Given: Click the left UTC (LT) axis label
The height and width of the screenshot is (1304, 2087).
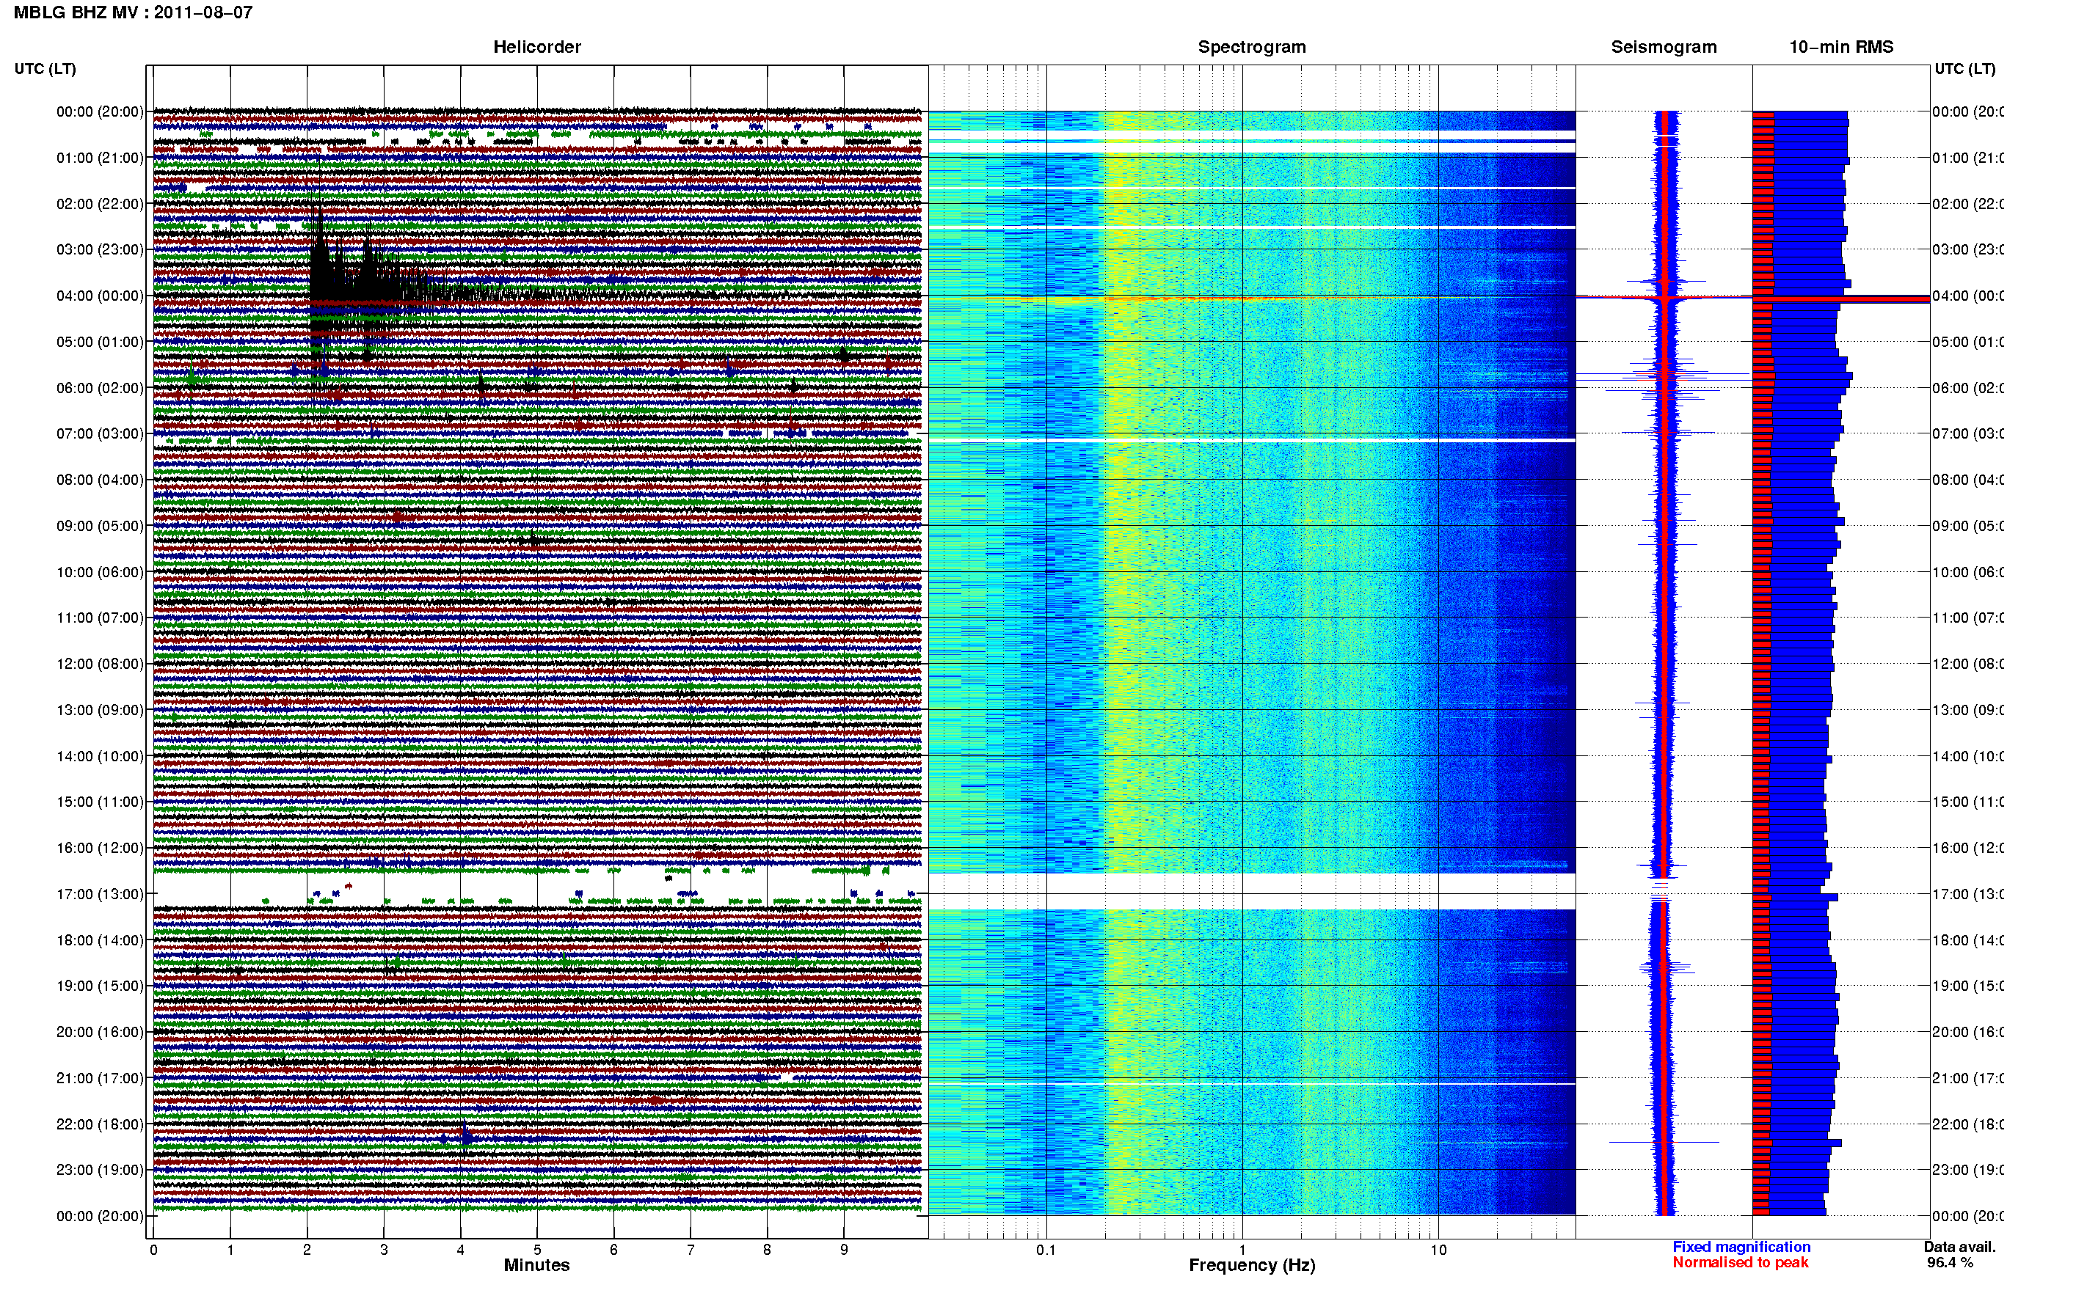Looking at the screenshot, I should pos(45,69).
